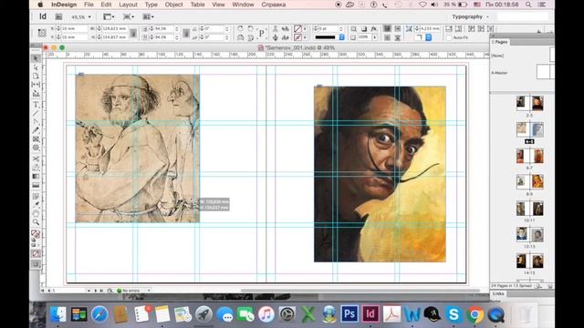The image size is (584, 328).
Task: Click the stroke weight 0 pt field
Action: (x=328, y=28)
